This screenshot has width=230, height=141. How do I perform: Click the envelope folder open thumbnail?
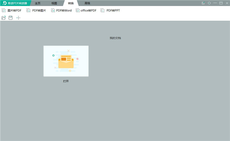[x=66, y=61]
